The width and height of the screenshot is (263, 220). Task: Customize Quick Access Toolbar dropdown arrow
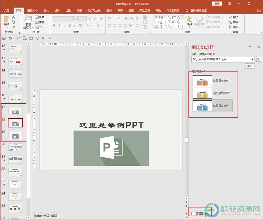[x=50, y=38]
